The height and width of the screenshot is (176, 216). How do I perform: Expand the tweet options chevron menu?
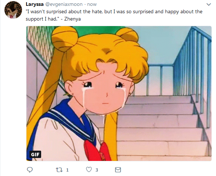pyautogui.click(x=209, y=4)
